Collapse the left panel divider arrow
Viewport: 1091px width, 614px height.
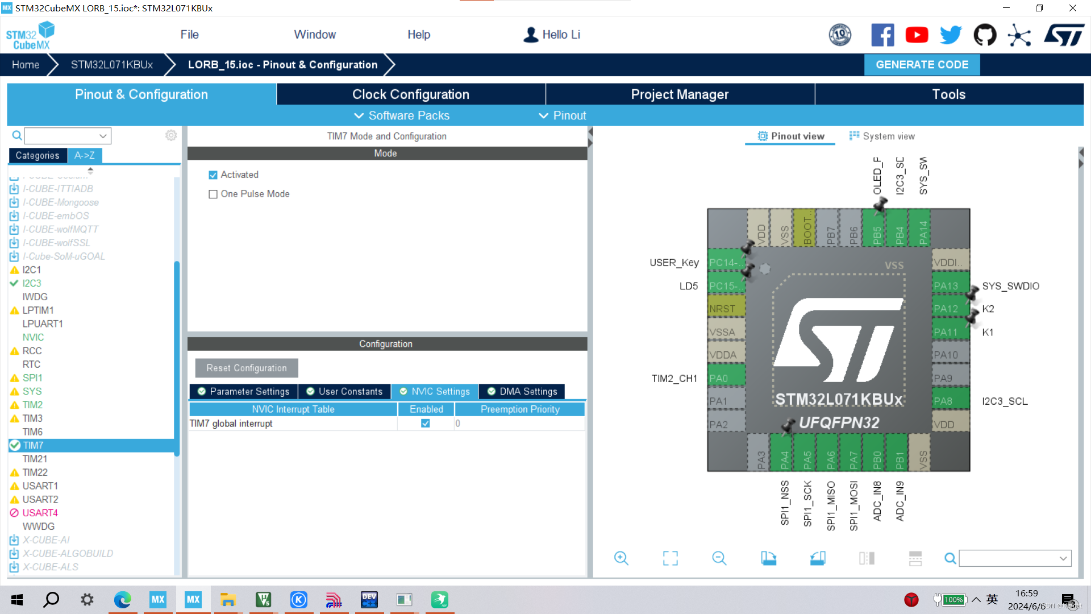pos(590,132)
